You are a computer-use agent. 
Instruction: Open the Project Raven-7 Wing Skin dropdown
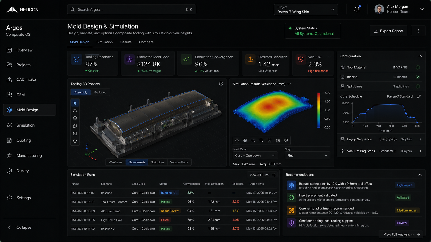click(306, 10)
